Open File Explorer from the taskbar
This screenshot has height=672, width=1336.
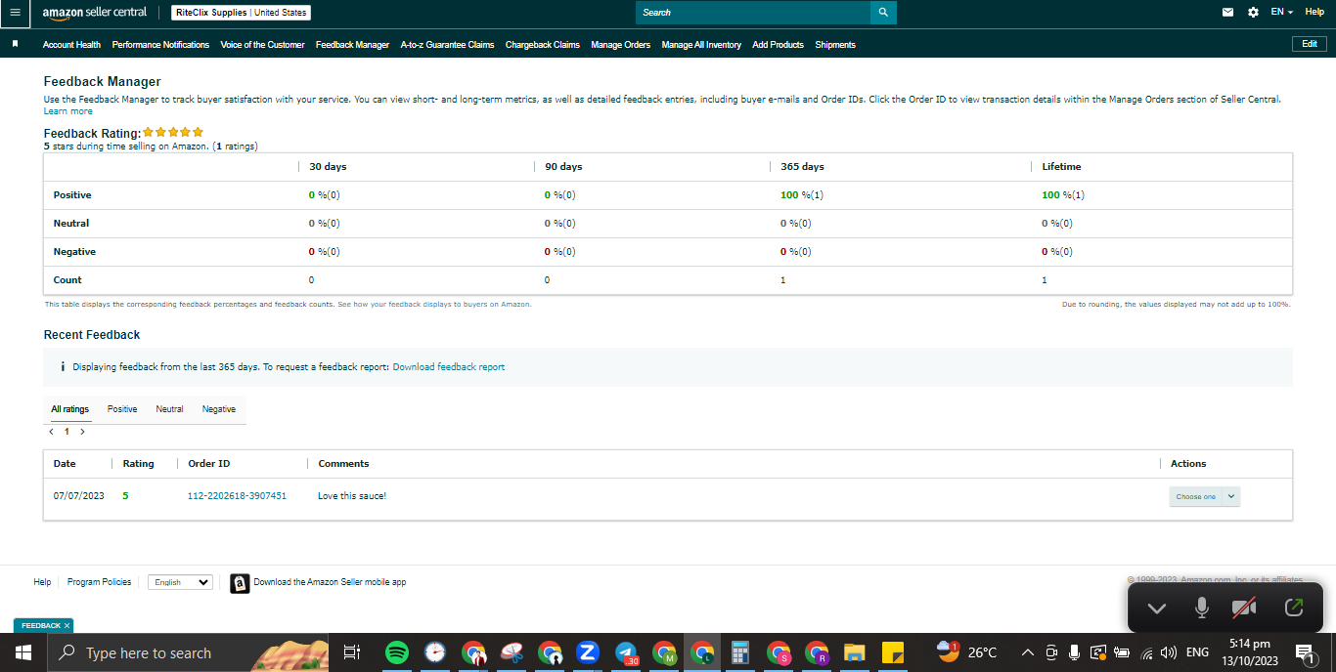855,652
